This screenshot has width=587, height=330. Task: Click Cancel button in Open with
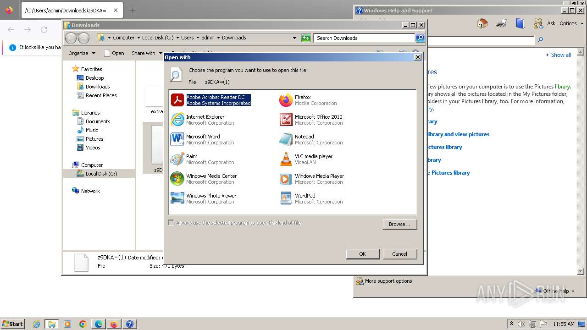click(x=399, y=254)
